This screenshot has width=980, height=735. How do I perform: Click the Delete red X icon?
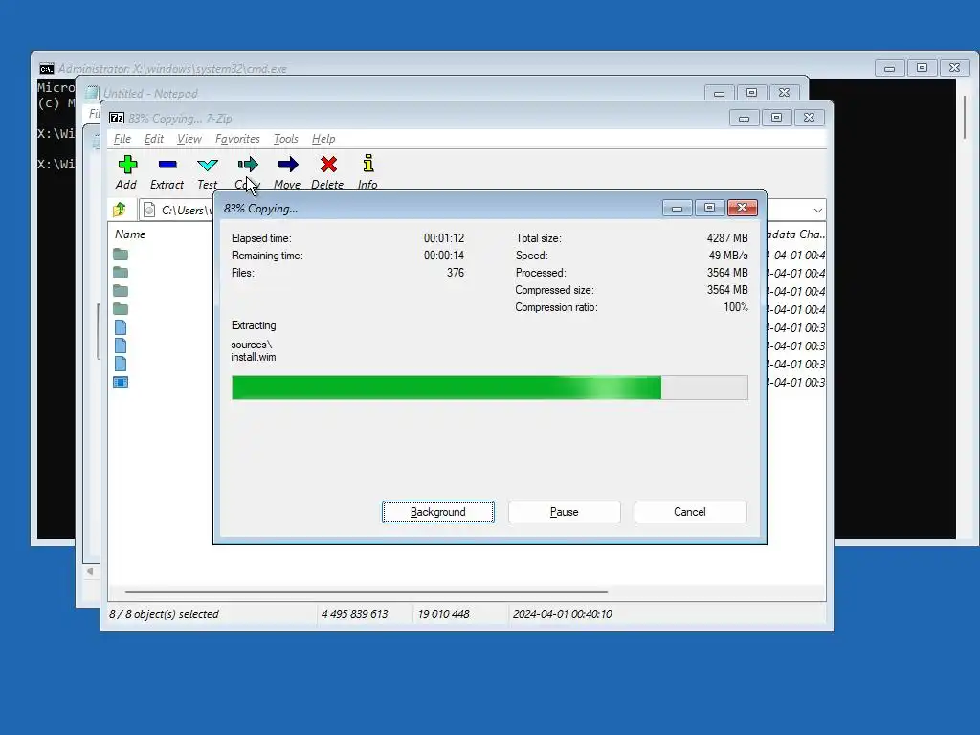(x=328, y=165)
